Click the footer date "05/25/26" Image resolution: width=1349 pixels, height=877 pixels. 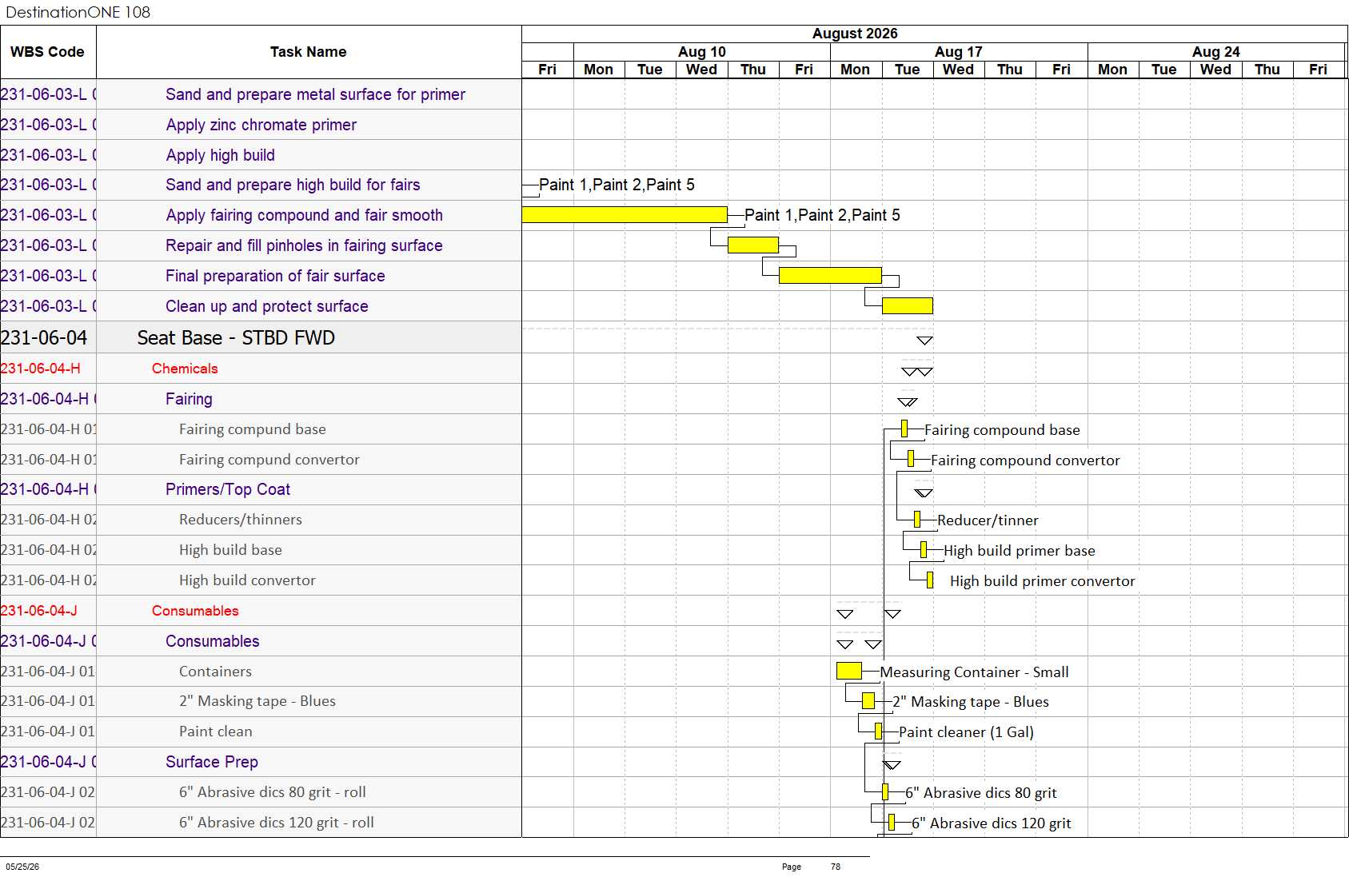[x=22, y=867]
